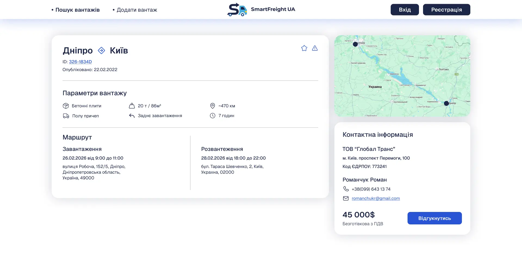Click the rear-loading arrow icon
Image resolution: width=522 pixels, height=270 pixels.
coord(132,115)
